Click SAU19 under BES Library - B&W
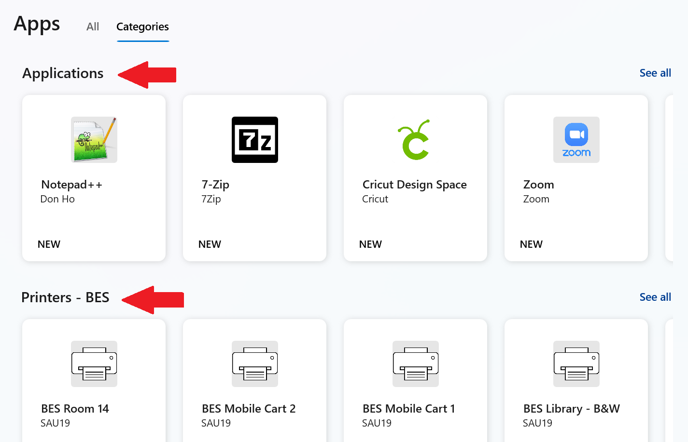The height and width of the screenshot is (442, 688). pos(537,423)
